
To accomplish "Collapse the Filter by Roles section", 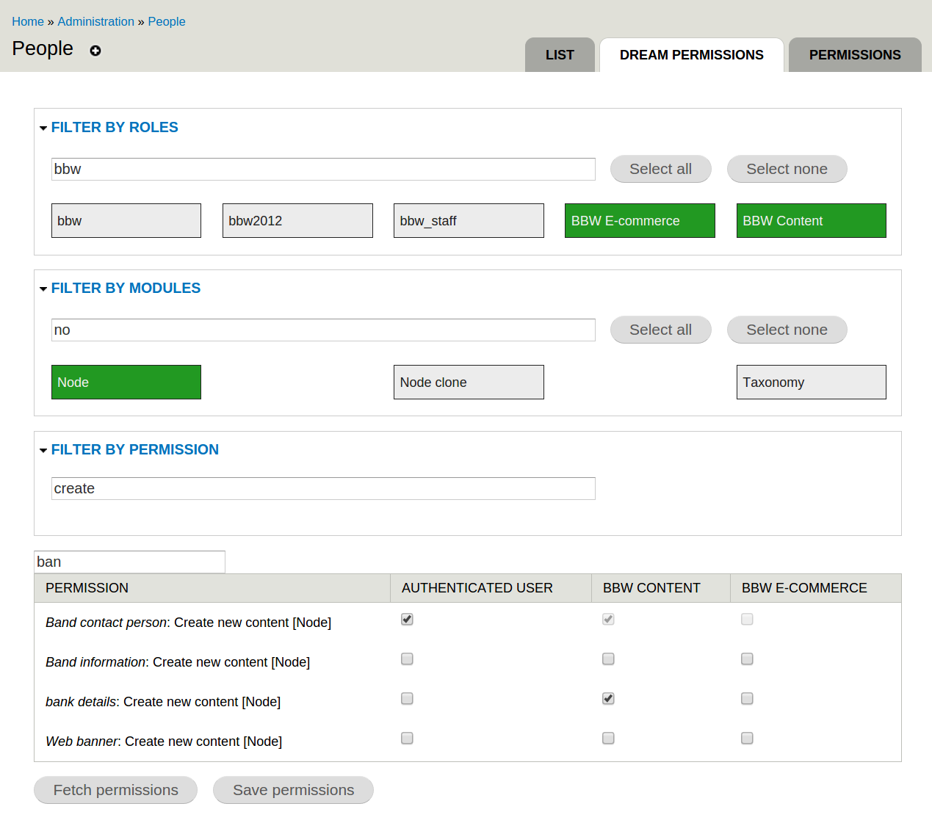I will coord(114,128).
